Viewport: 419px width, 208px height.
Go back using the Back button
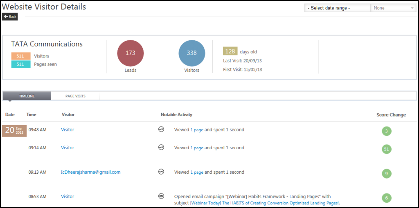(x=10, y=17)
